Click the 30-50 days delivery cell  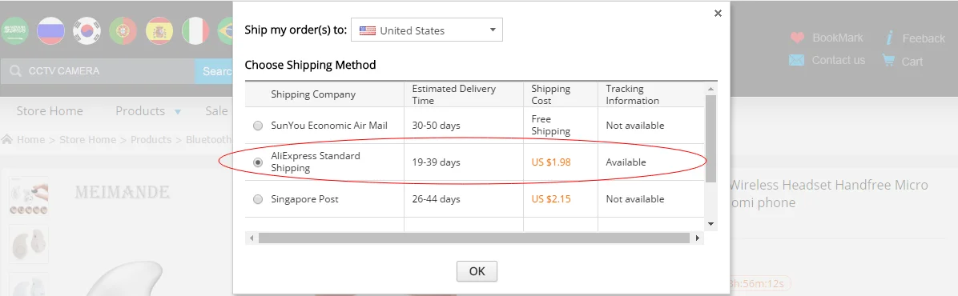coord(436,126)
